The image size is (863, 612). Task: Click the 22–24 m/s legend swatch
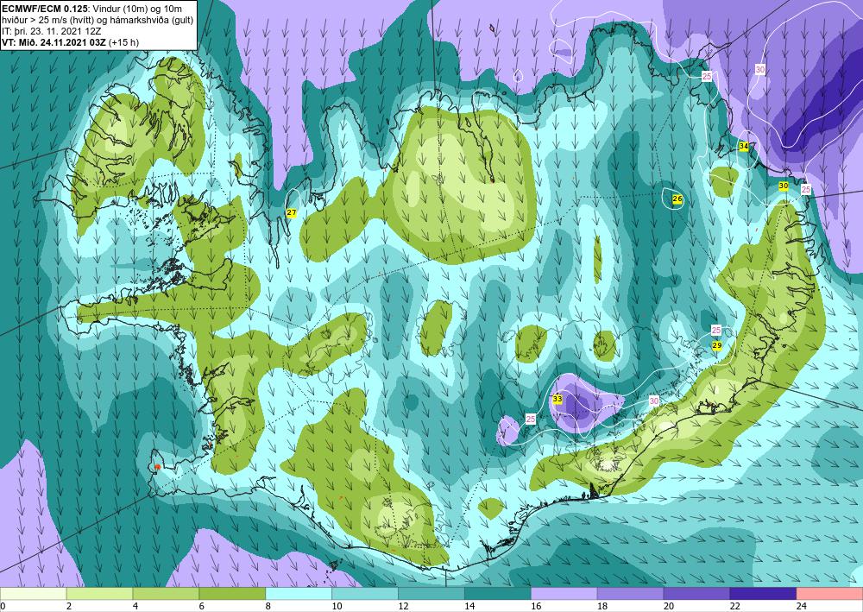[x=763, y=594]
